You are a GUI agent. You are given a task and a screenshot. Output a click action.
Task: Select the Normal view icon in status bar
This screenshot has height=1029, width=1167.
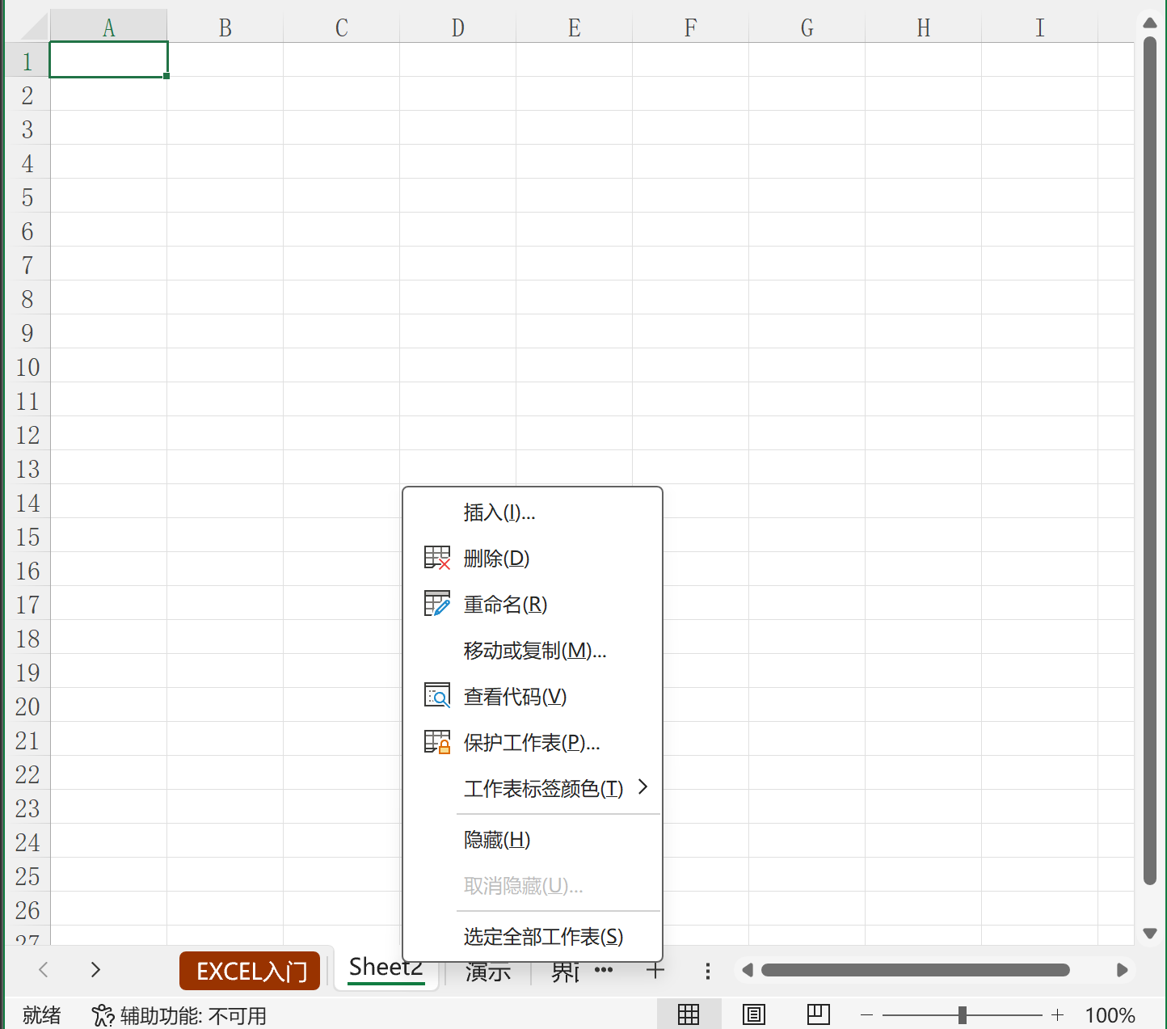coord(689,1014)
